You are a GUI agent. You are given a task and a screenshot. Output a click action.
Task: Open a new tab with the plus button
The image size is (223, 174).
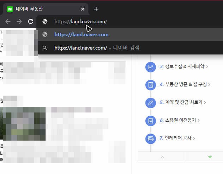[96, 9]
